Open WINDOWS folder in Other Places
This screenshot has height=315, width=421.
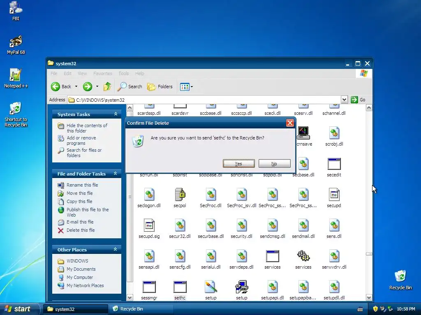point(77,261)
